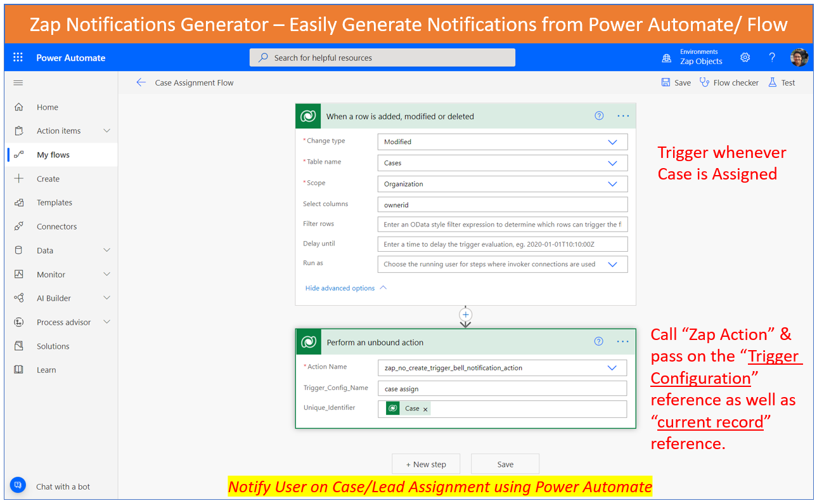Open the Run as dropdown
817x503 pixels.
[x=503, y=265]
